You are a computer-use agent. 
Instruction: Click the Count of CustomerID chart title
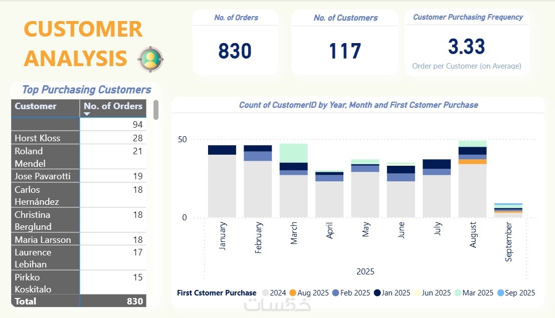(x=358, y=105)
